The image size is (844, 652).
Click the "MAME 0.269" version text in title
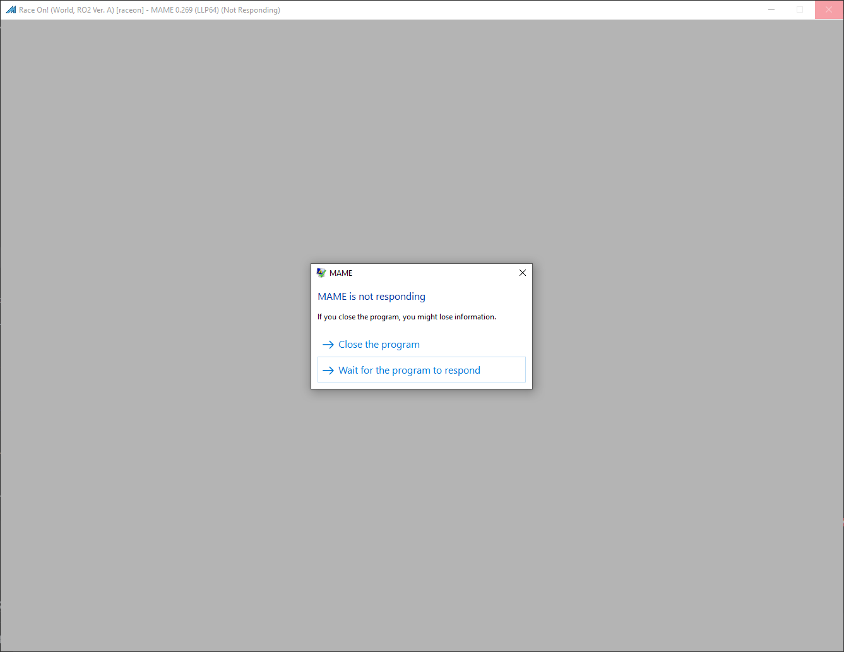172,10
